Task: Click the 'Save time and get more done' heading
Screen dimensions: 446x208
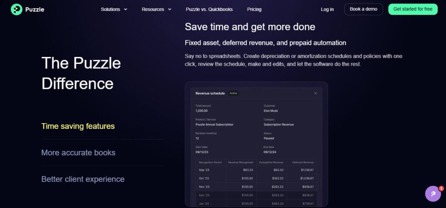Action: 250,27
